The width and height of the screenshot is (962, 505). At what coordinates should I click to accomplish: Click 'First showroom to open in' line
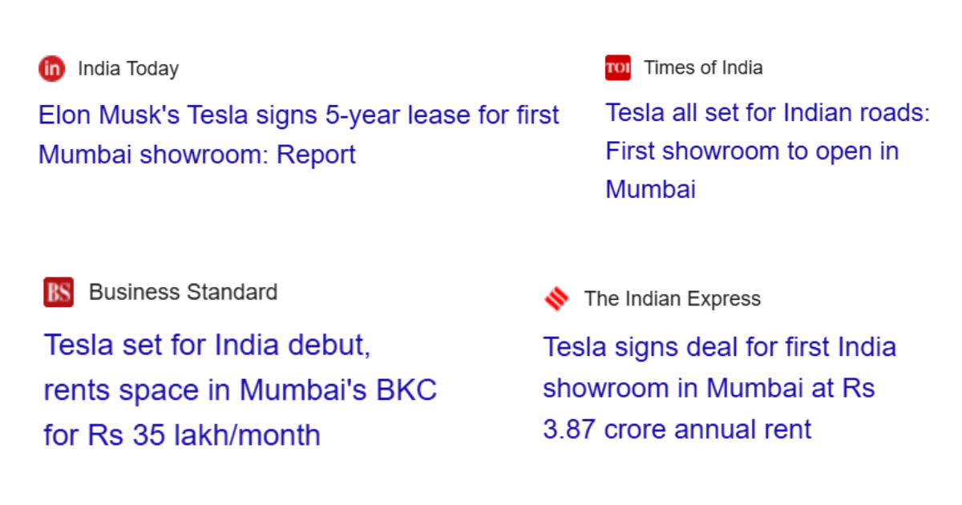pos(752,151)
